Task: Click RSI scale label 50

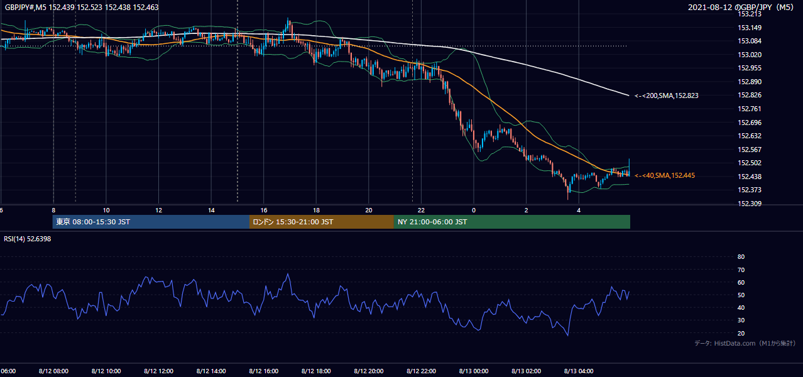Action: (x=741, y=295)
